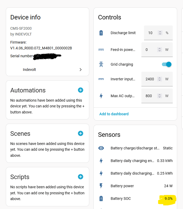183x209 pixels.
Task: Open the Battery power sensor row
Action: pos(136,186)
